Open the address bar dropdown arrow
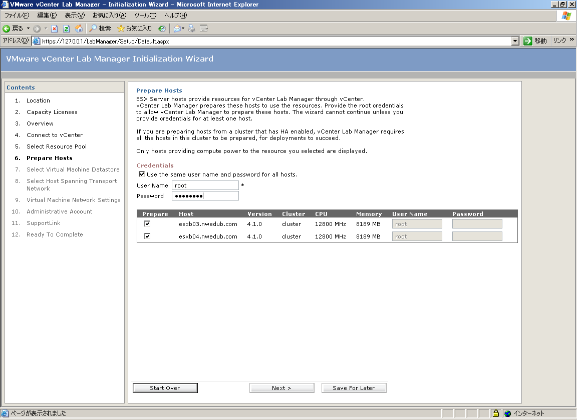Screen dimensions: 577x420 [x=515, y=41]
